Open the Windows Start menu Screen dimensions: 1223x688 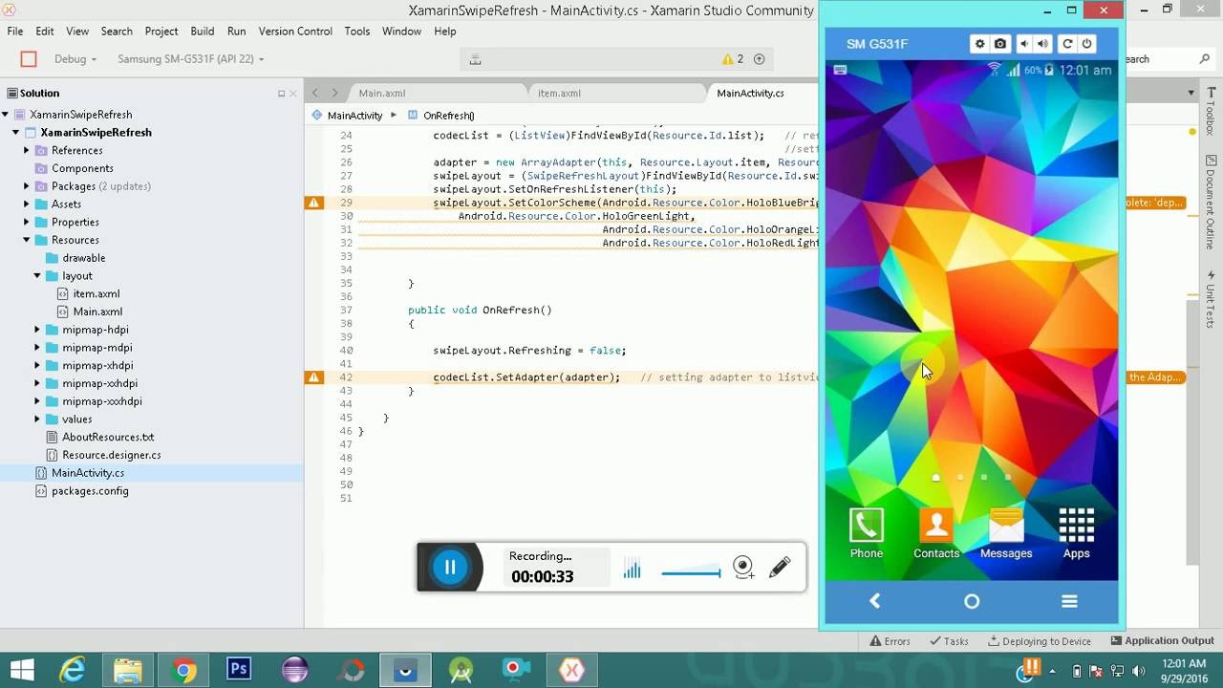click(x=21, y=670)
